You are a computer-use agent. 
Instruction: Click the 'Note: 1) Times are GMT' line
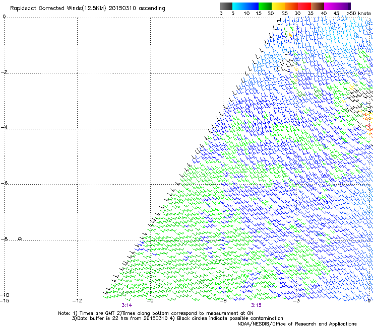156,313
